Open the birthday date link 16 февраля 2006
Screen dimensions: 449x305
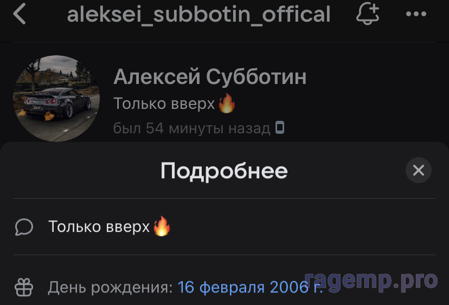coord(250,287)
